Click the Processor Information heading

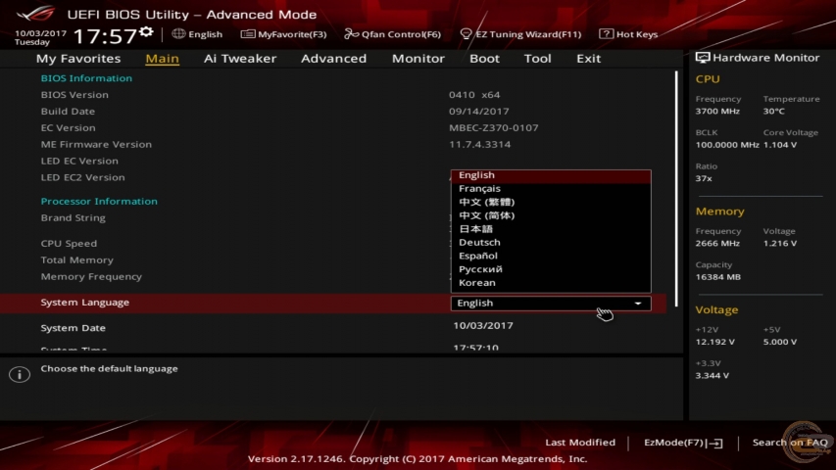99,202
